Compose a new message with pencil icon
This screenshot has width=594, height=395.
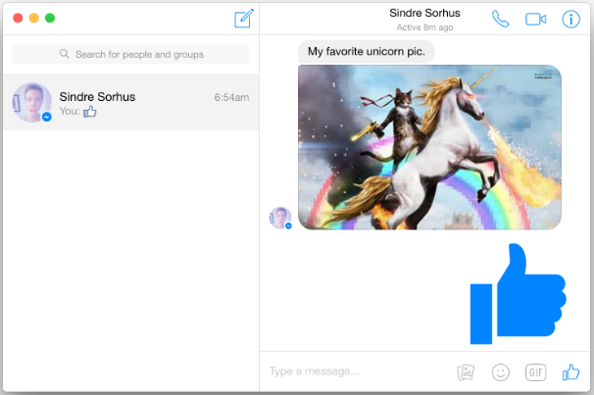pyautogui.click(x=244, y=19)
